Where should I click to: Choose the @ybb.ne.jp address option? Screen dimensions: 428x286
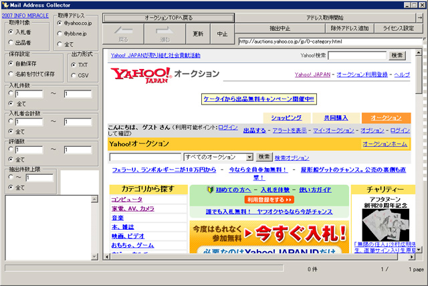60,32
